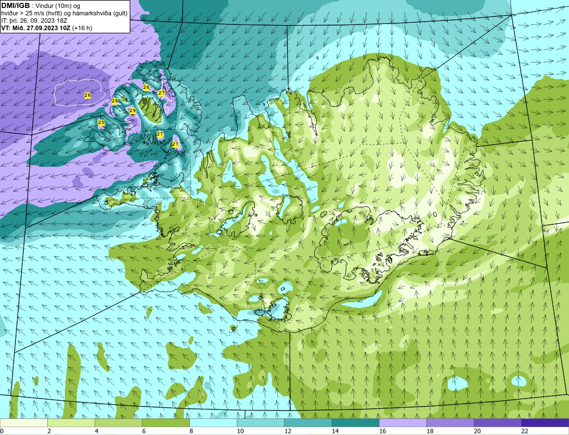This screenshot has width=569, height=435.
Task: Click the scale value 12
Action: [x=288, y=431]
